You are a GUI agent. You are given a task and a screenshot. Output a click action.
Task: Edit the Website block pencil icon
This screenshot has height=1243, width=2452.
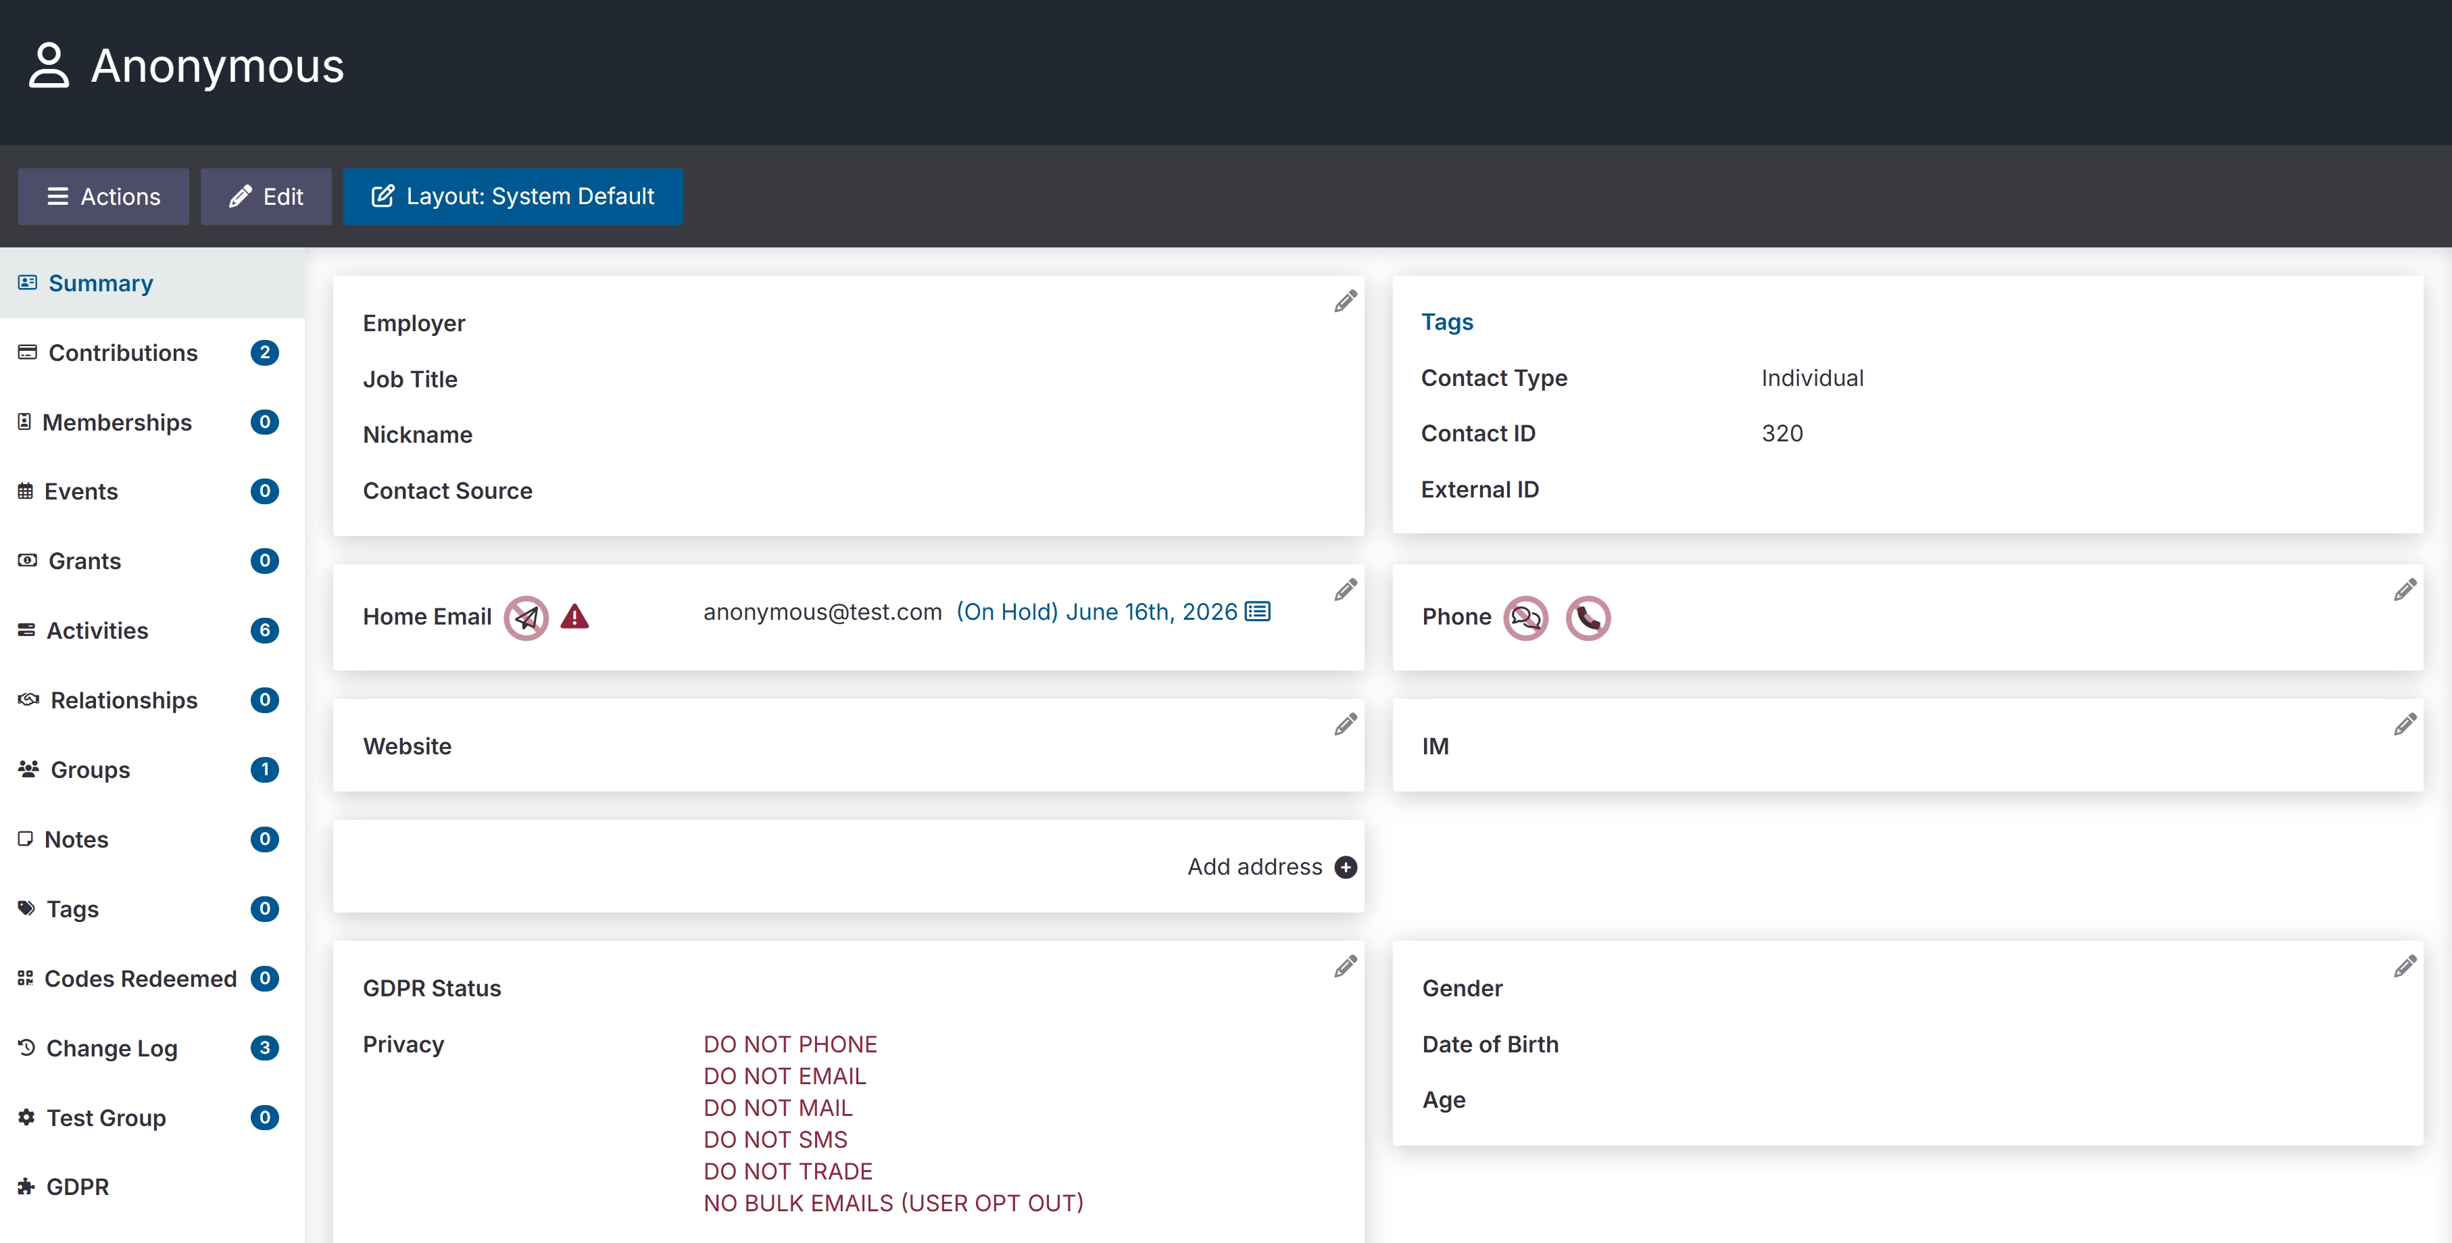1345,725
